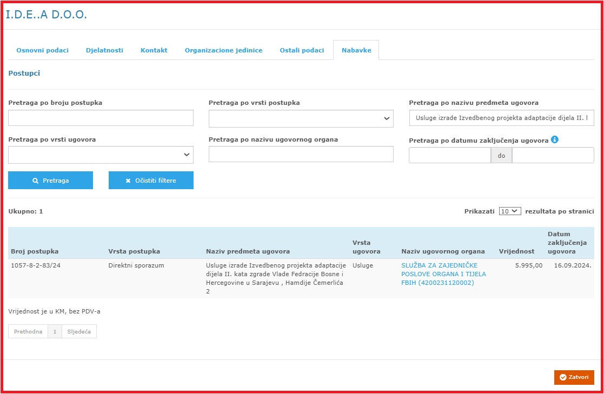Click the Ukupno: 1 total label
The image size is (604, 394).
[x=25, y=211]
